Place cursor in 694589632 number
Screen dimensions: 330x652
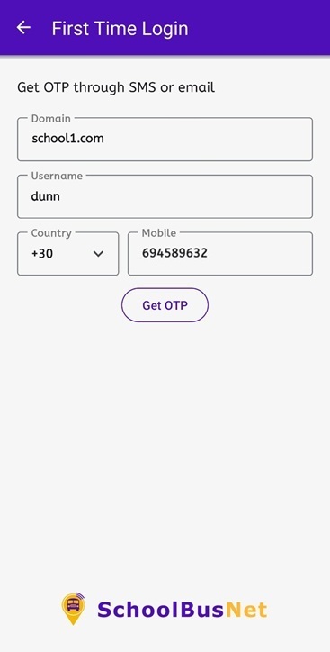(174, 253)
